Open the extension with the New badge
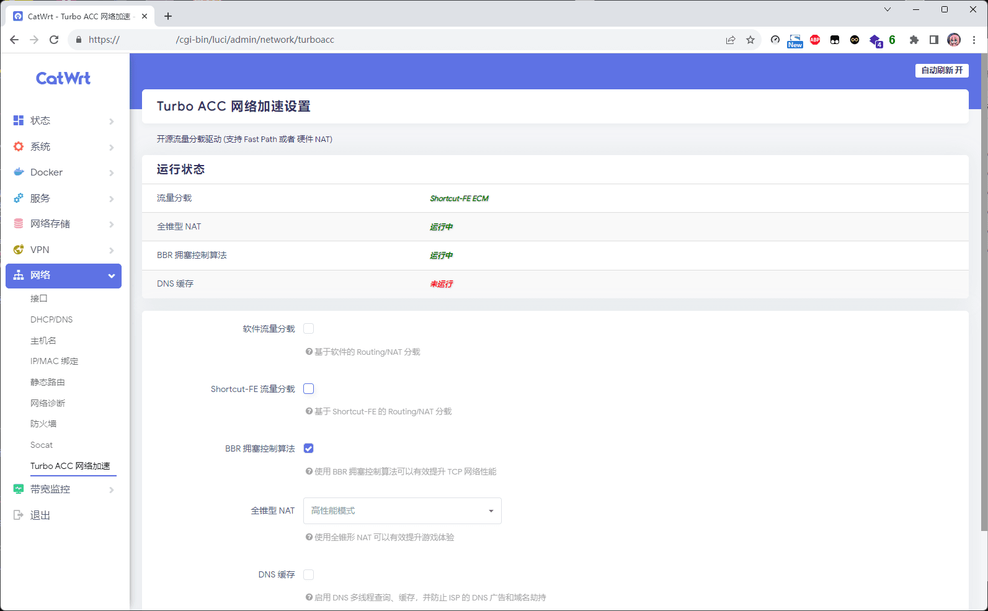This screenshot has height=611, width=988. (x=795, y=41)
